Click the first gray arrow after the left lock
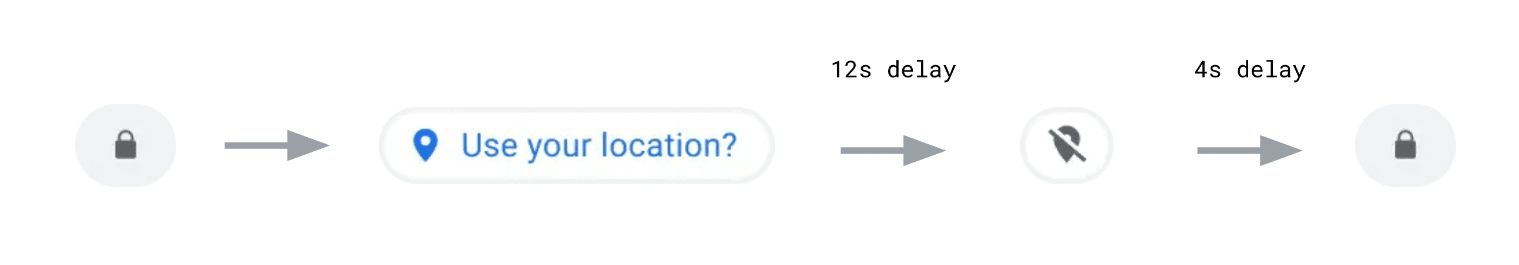 coord(277,145)
